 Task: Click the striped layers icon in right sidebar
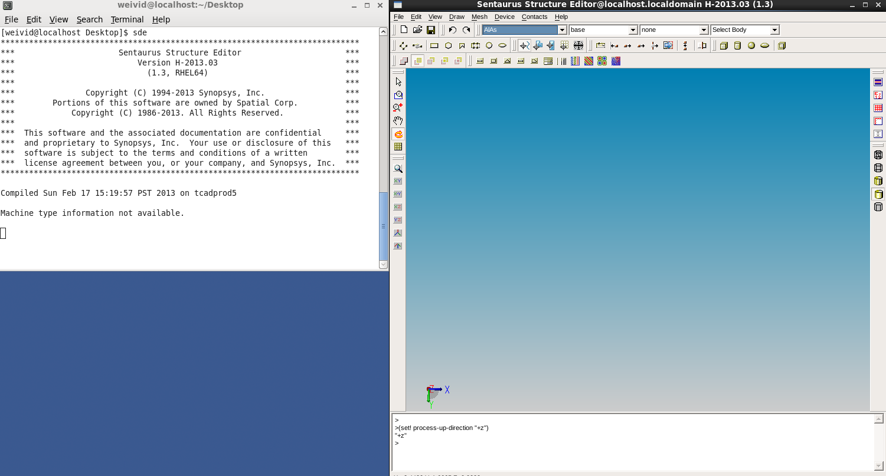coord(878,82)
